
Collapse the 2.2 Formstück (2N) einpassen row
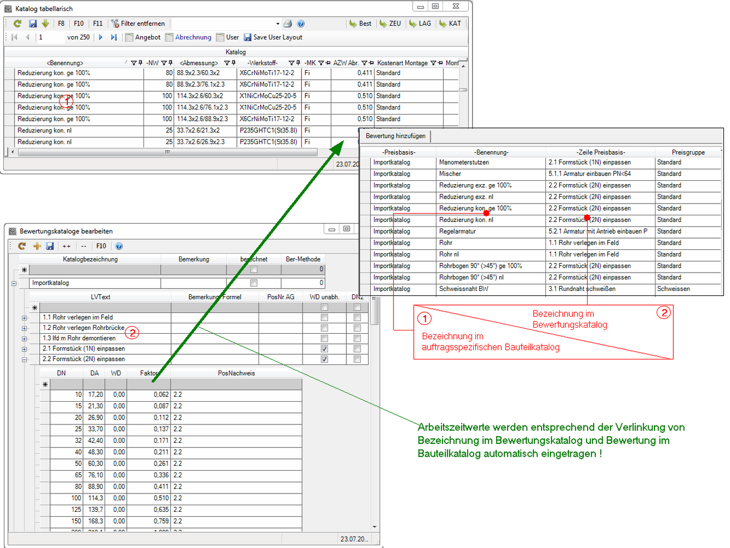pyautogui.click(x=24, y=359)
